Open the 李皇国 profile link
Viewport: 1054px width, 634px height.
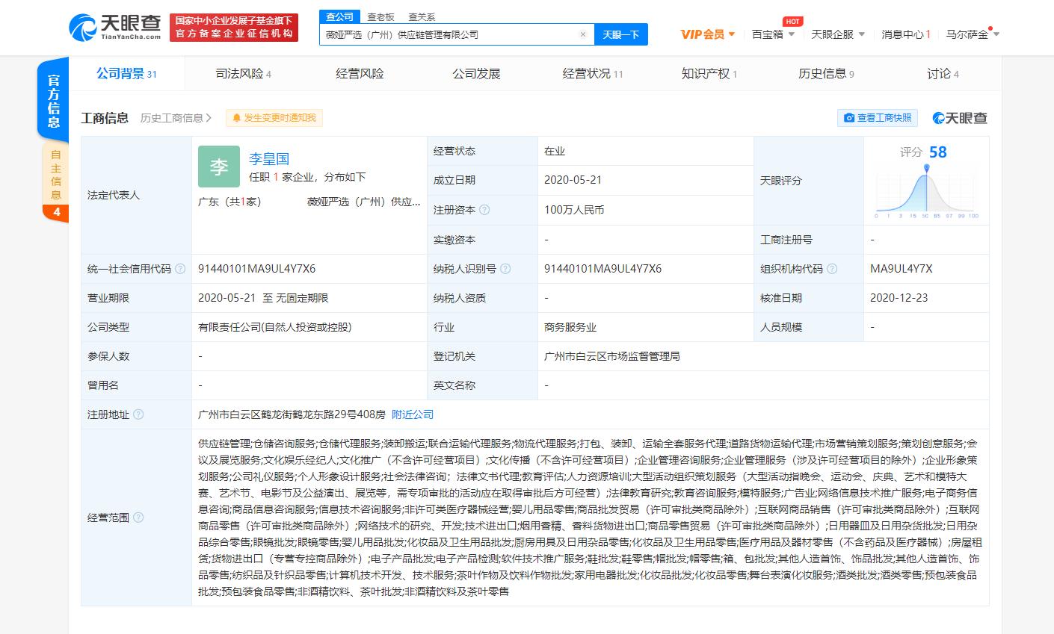point(269,158)
